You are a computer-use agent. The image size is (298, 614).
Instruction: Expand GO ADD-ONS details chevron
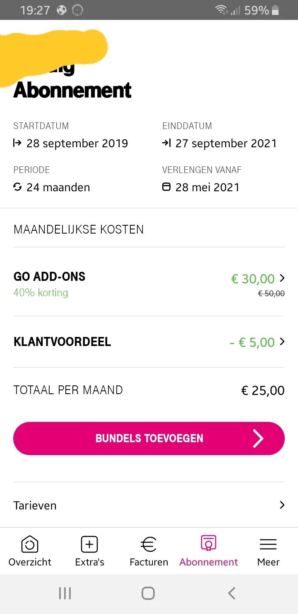282,278
